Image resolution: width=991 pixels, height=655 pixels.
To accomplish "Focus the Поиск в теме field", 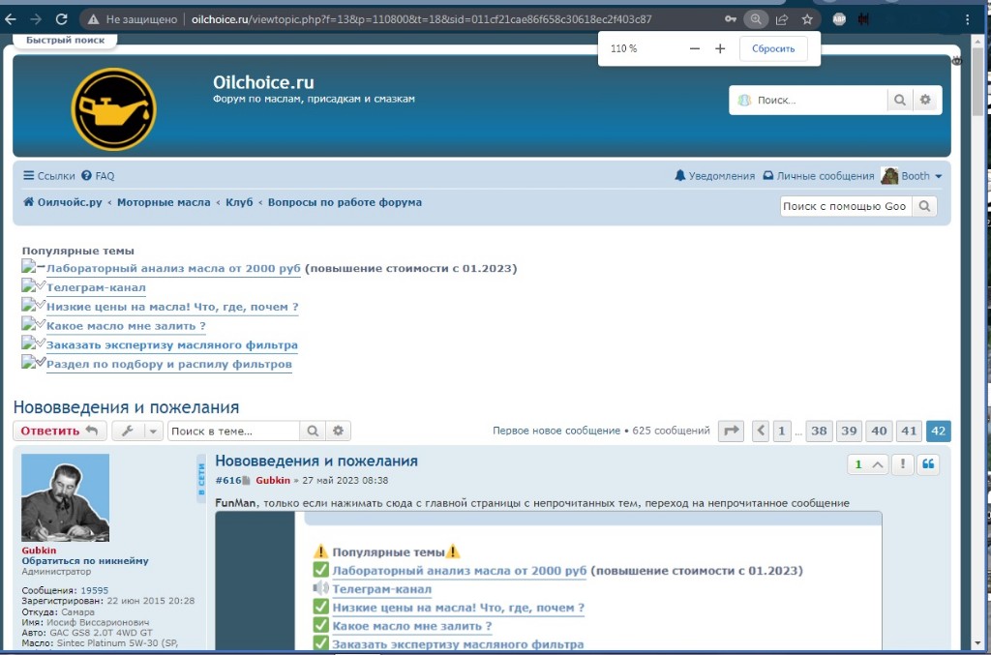I will point(233,431).
